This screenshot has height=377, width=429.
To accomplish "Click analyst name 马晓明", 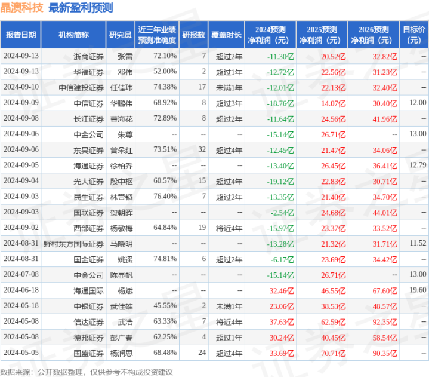I will pos(122,244).
